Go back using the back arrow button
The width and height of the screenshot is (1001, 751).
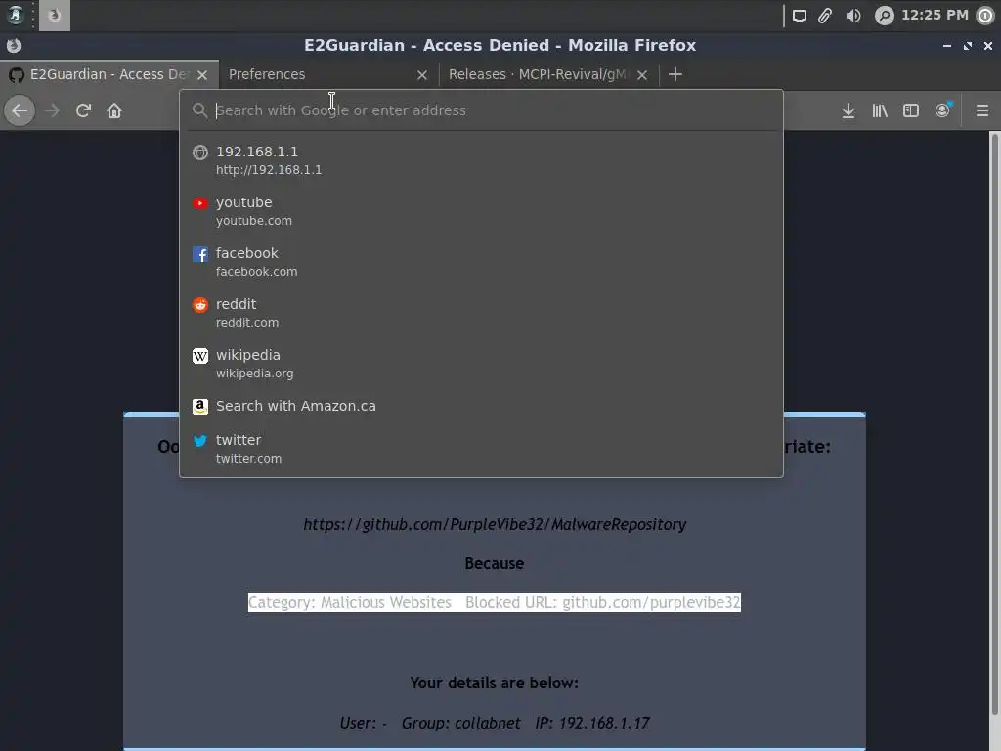point(20,110)
